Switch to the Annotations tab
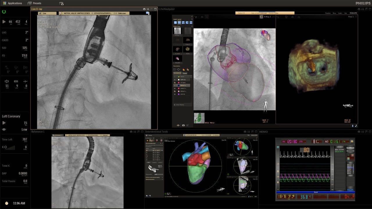 tap(177, 73)
